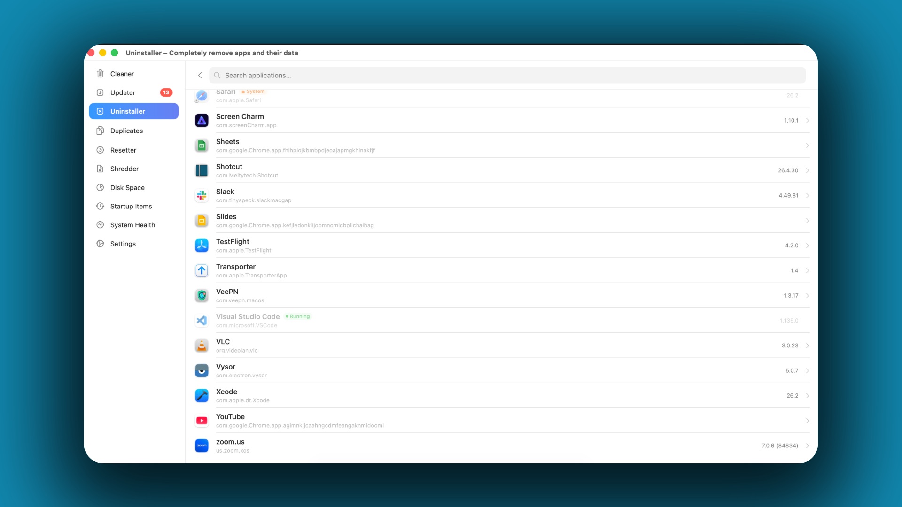Click the TestFlight app icon
Screen dimensions: 902x507
(202, 246)
